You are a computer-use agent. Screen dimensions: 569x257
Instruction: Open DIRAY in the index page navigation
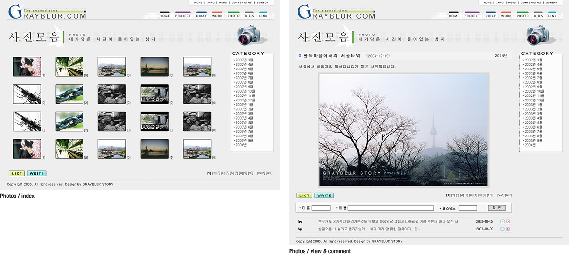click(x=201, y=15)
